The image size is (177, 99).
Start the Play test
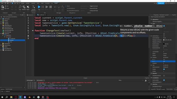39,7
